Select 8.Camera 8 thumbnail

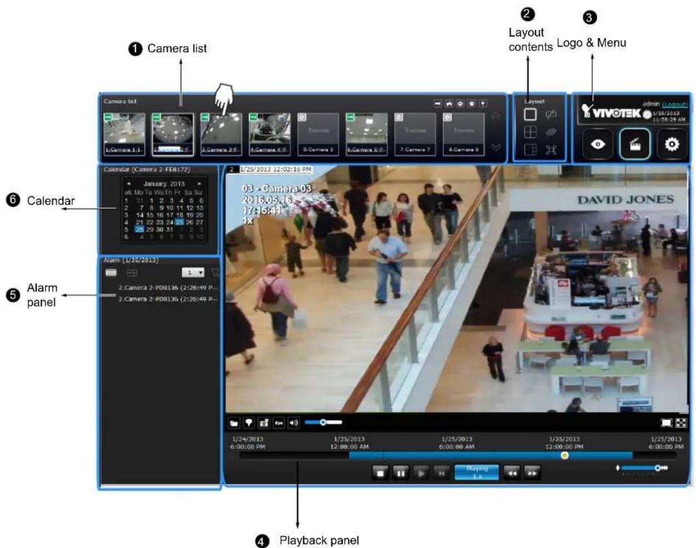[x=464, y=135]
